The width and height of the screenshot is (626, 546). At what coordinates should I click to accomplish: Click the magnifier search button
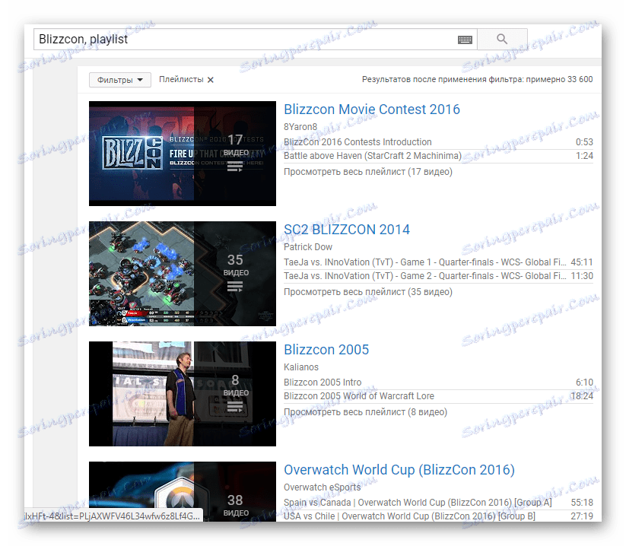click(502, 39)
